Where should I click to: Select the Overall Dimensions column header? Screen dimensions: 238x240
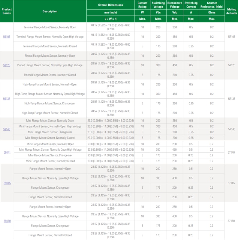click(110, 5)
